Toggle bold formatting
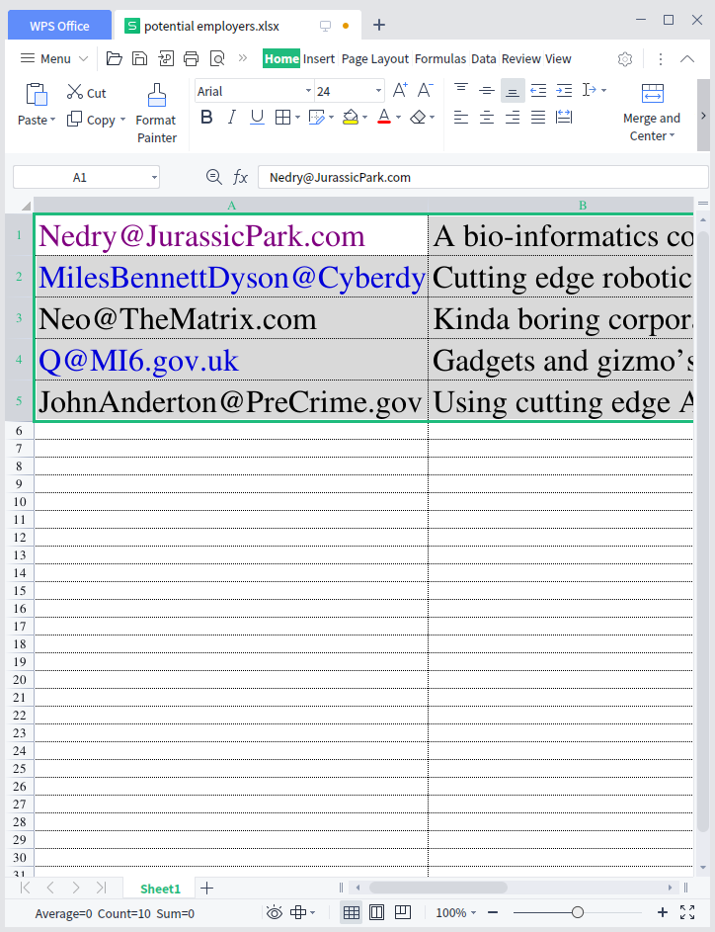The width and height of the screenshot is (715, 932). pyautogui.click(x=206, y=117)
